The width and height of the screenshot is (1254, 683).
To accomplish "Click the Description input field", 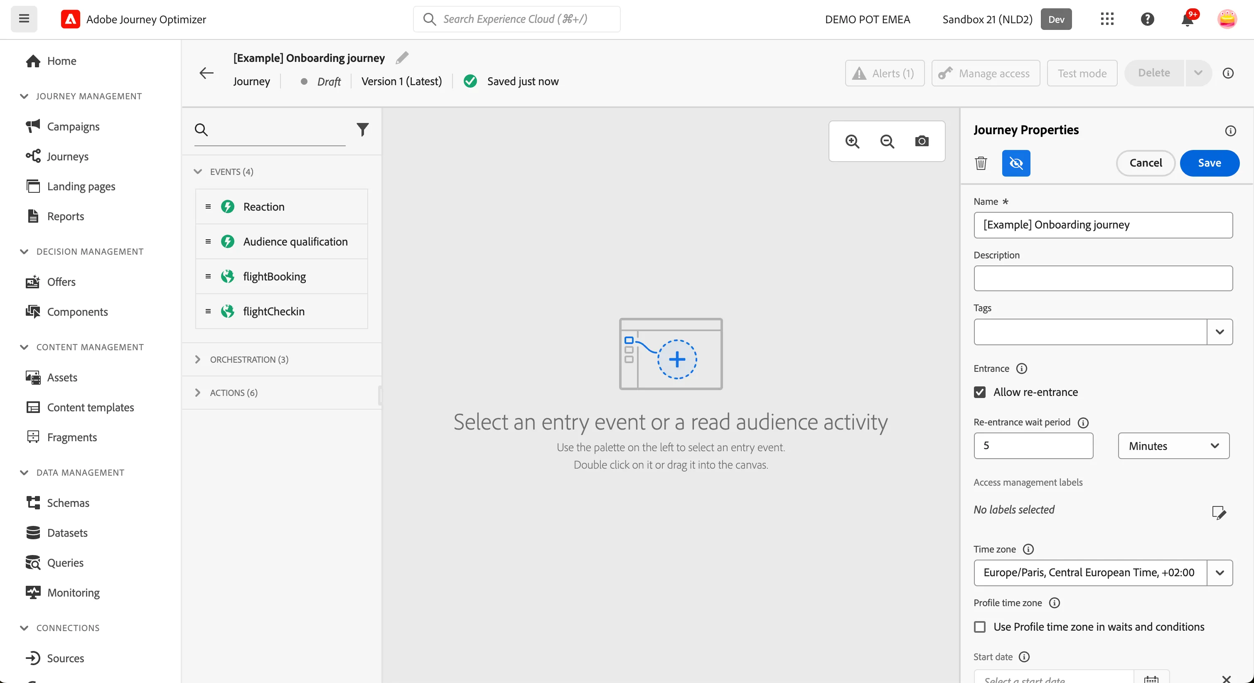I will pos(1103,278).
